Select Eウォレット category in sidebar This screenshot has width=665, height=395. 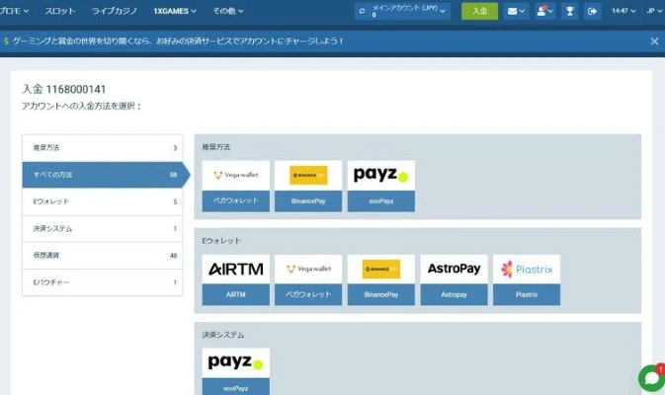coord(103,201)
